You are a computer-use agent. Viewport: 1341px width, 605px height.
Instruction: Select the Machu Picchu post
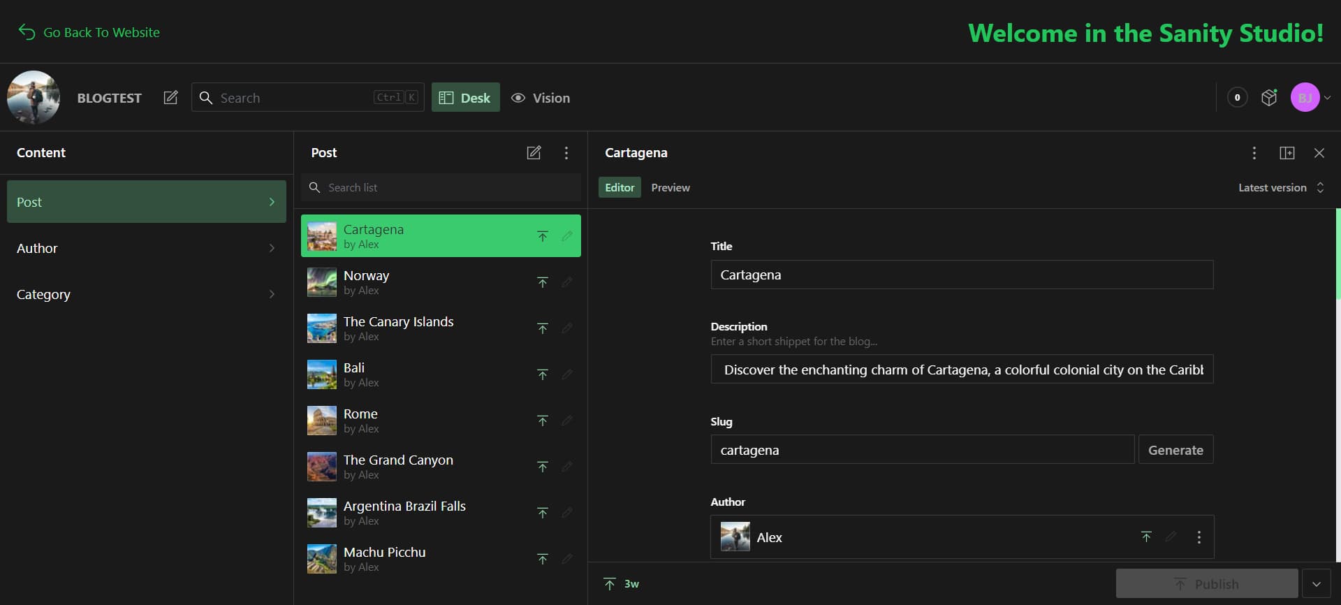441,559
